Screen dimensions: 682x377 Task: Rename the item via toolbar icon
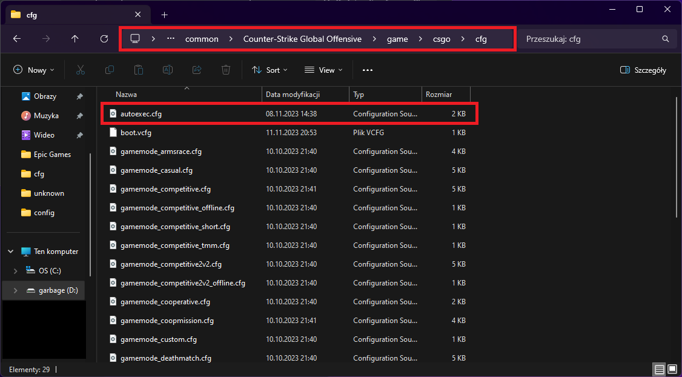167,70
